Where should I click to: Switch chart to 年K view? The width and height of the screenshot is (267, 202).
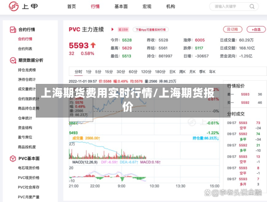(212, 72)
